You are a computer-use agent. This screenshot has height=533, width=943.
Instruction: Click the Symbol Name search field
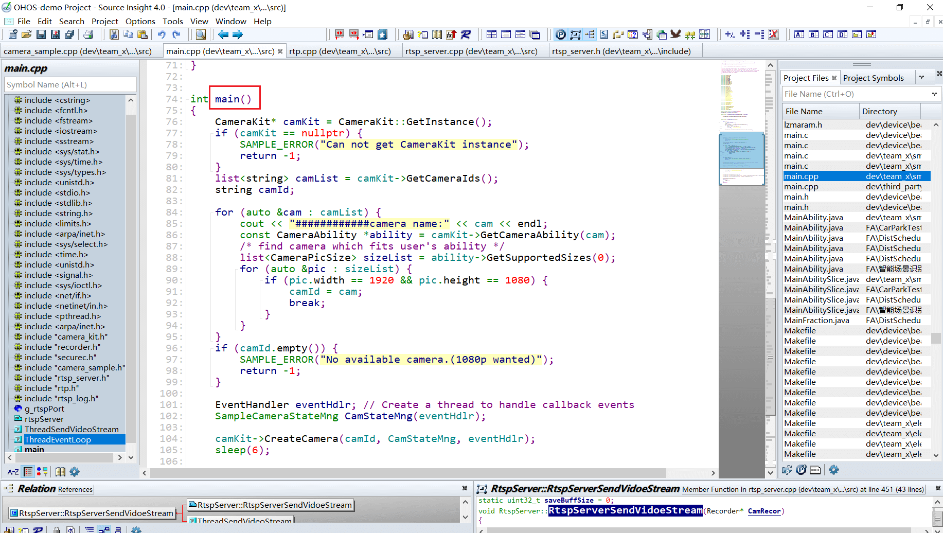(x=70, y=84)
